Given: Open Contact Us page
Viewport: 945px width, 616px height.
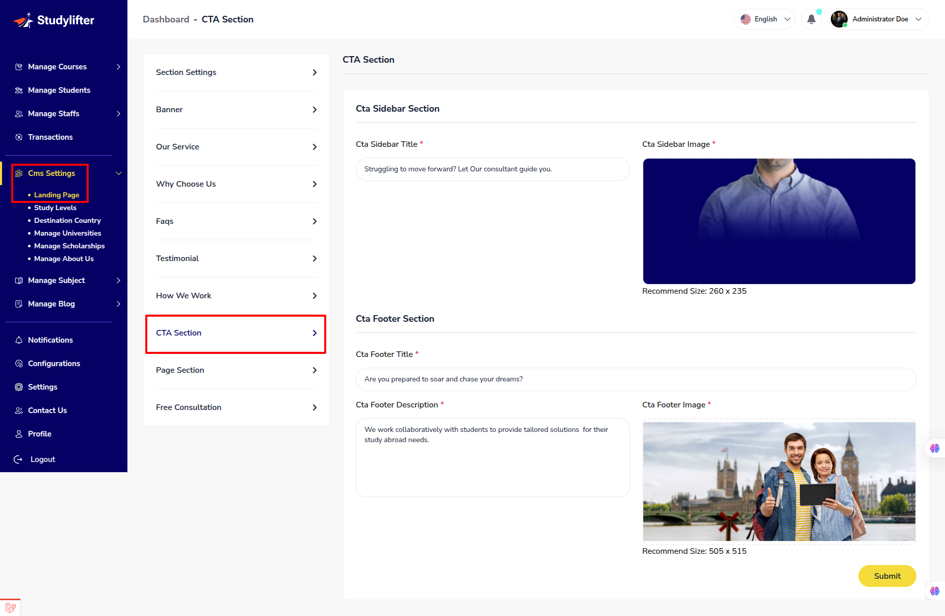Looking at the screenshot, I should tap(47, 410).
